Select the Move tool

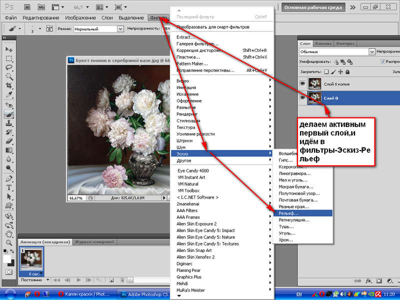(9, 49)
